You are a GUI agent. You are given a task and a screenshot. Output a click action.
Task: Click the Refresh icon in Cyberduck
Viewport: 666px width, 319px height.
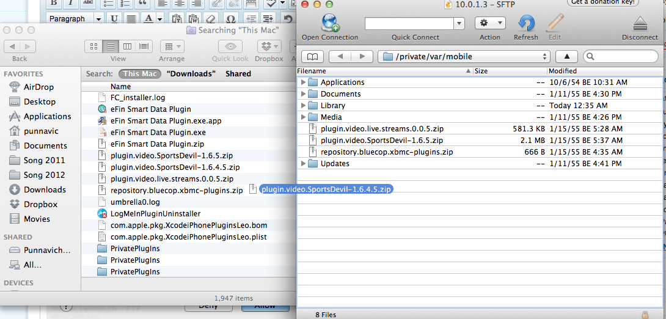525,23
